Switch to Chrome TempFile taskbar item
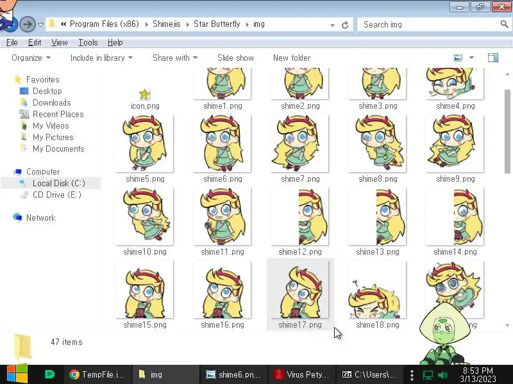 pos(97,374)
